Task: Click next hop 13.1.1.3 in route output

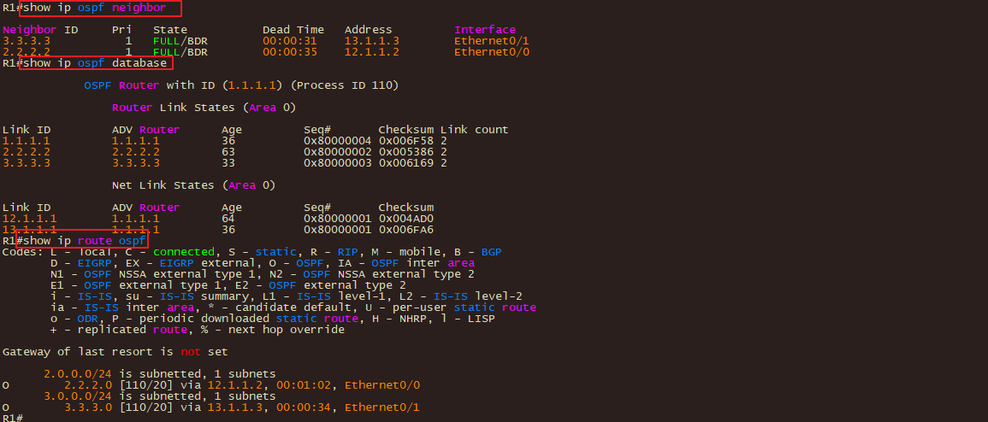Action: pyautogui.click(x=235, y=407)
